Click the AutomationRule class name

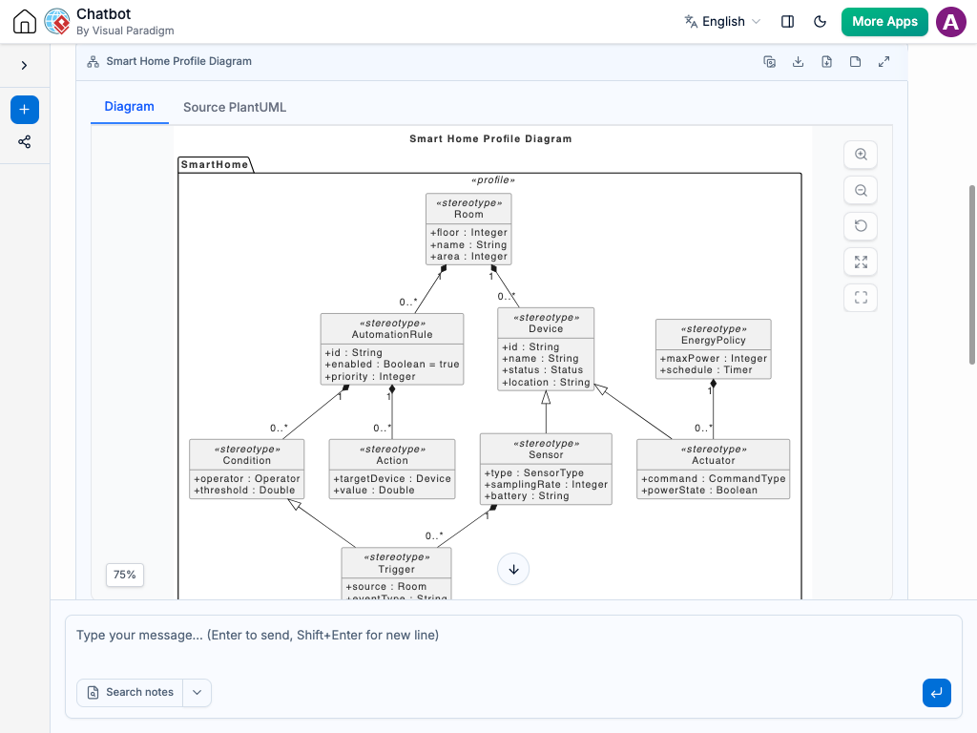pos(392,335)
